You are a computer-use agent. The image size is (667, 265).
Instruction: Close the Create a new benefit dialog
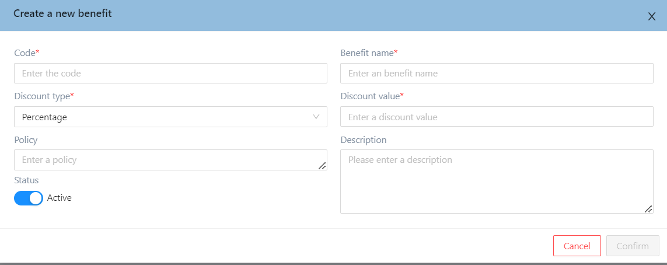point(652,16)
